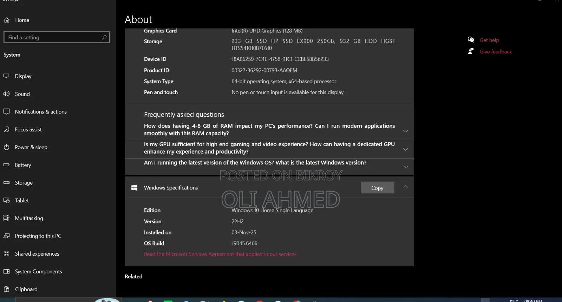Expand the latest Windows version question
This screenshot has height=302, width=562.
coord(405,167)
